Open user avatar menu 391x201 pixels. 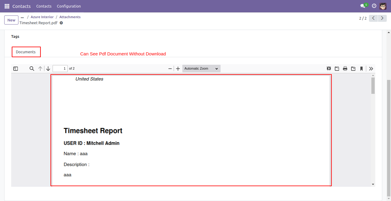[383, 6]
